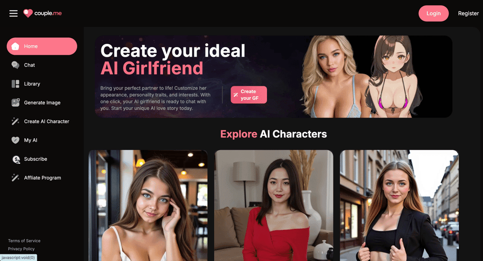Screen dimensions: 483x261
Task: Click the Affiliate Program wand icon
Action: click(x=16, y=178)
